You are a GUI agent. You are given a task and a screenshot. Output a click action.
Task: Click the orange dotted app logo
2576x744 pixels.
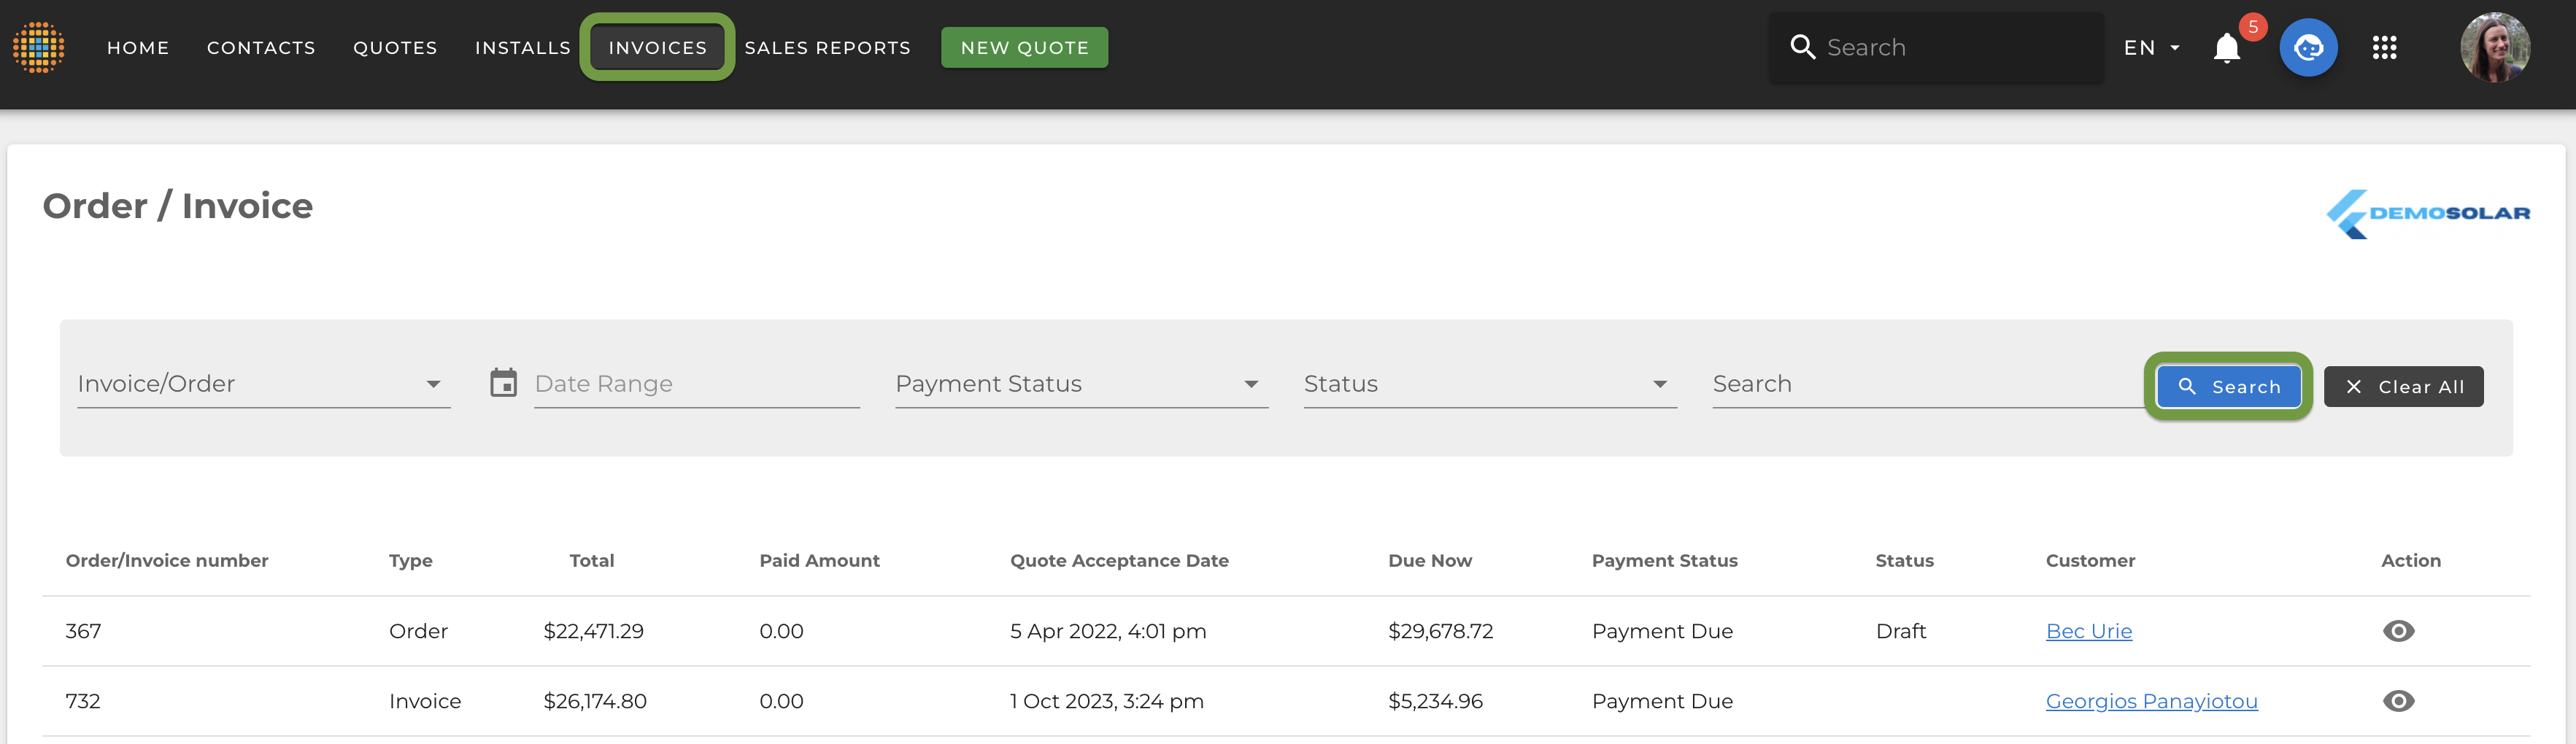pyautogui.click(x=39, y=47)
